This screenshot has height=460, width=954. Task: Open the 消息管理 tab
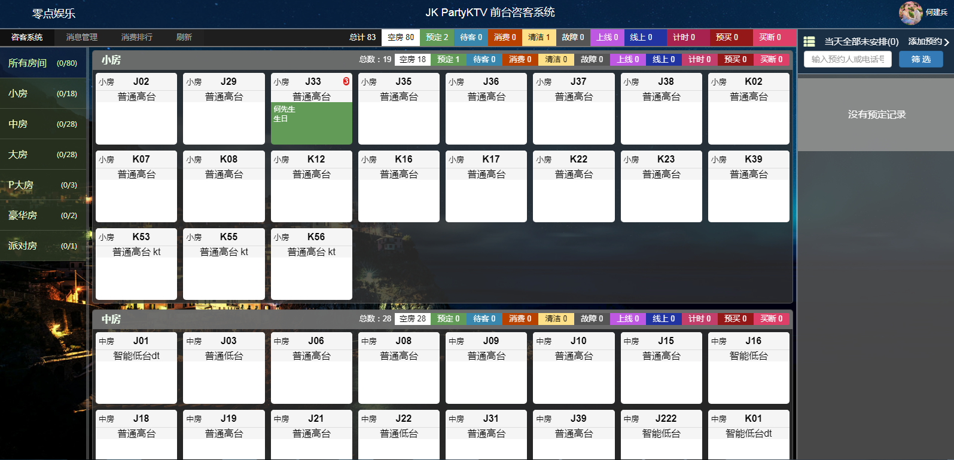pyautogui.click(x=81, y=37)
